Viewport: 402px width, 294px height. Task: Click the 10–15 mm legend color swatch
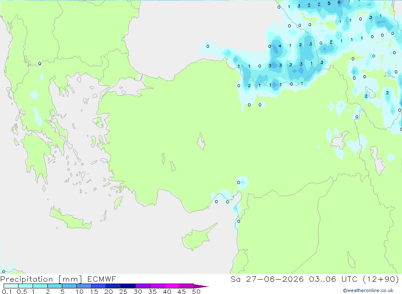pos(84,286)
